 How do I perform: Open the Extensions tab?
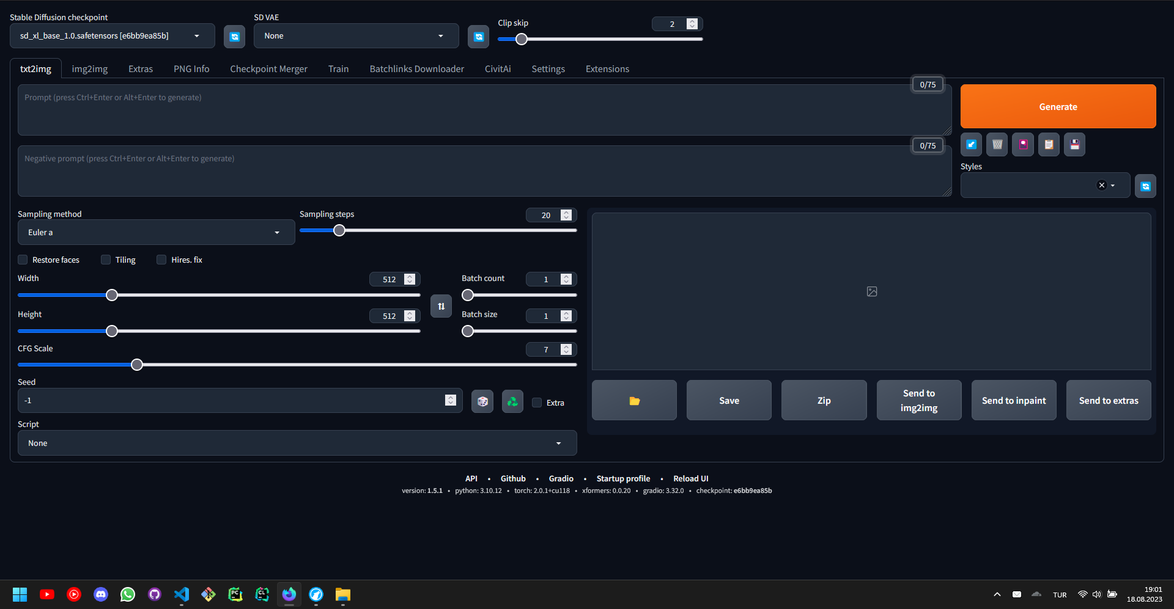point(607,69)
